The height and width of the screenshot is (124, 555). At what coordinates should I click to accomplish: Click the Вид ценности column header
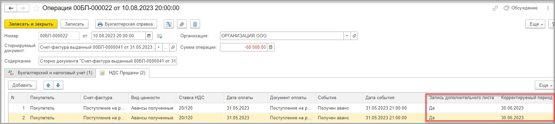click(152, 98)
